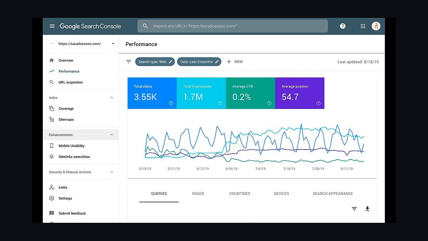
Task: Click the search magnifier icon in URL bar
Action: point(145,26)
